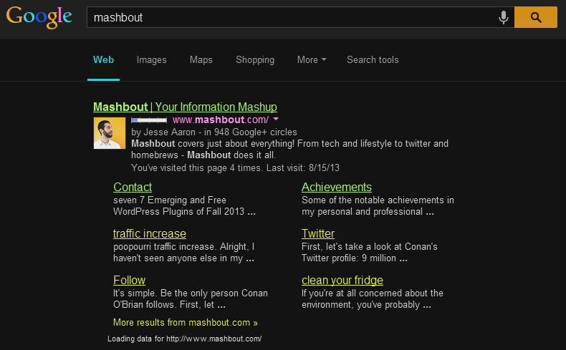The width and height of the screenshot is (566, 350).
Task: Open the Mashbout | Your Information Mashup result
Action: [185, 107]
